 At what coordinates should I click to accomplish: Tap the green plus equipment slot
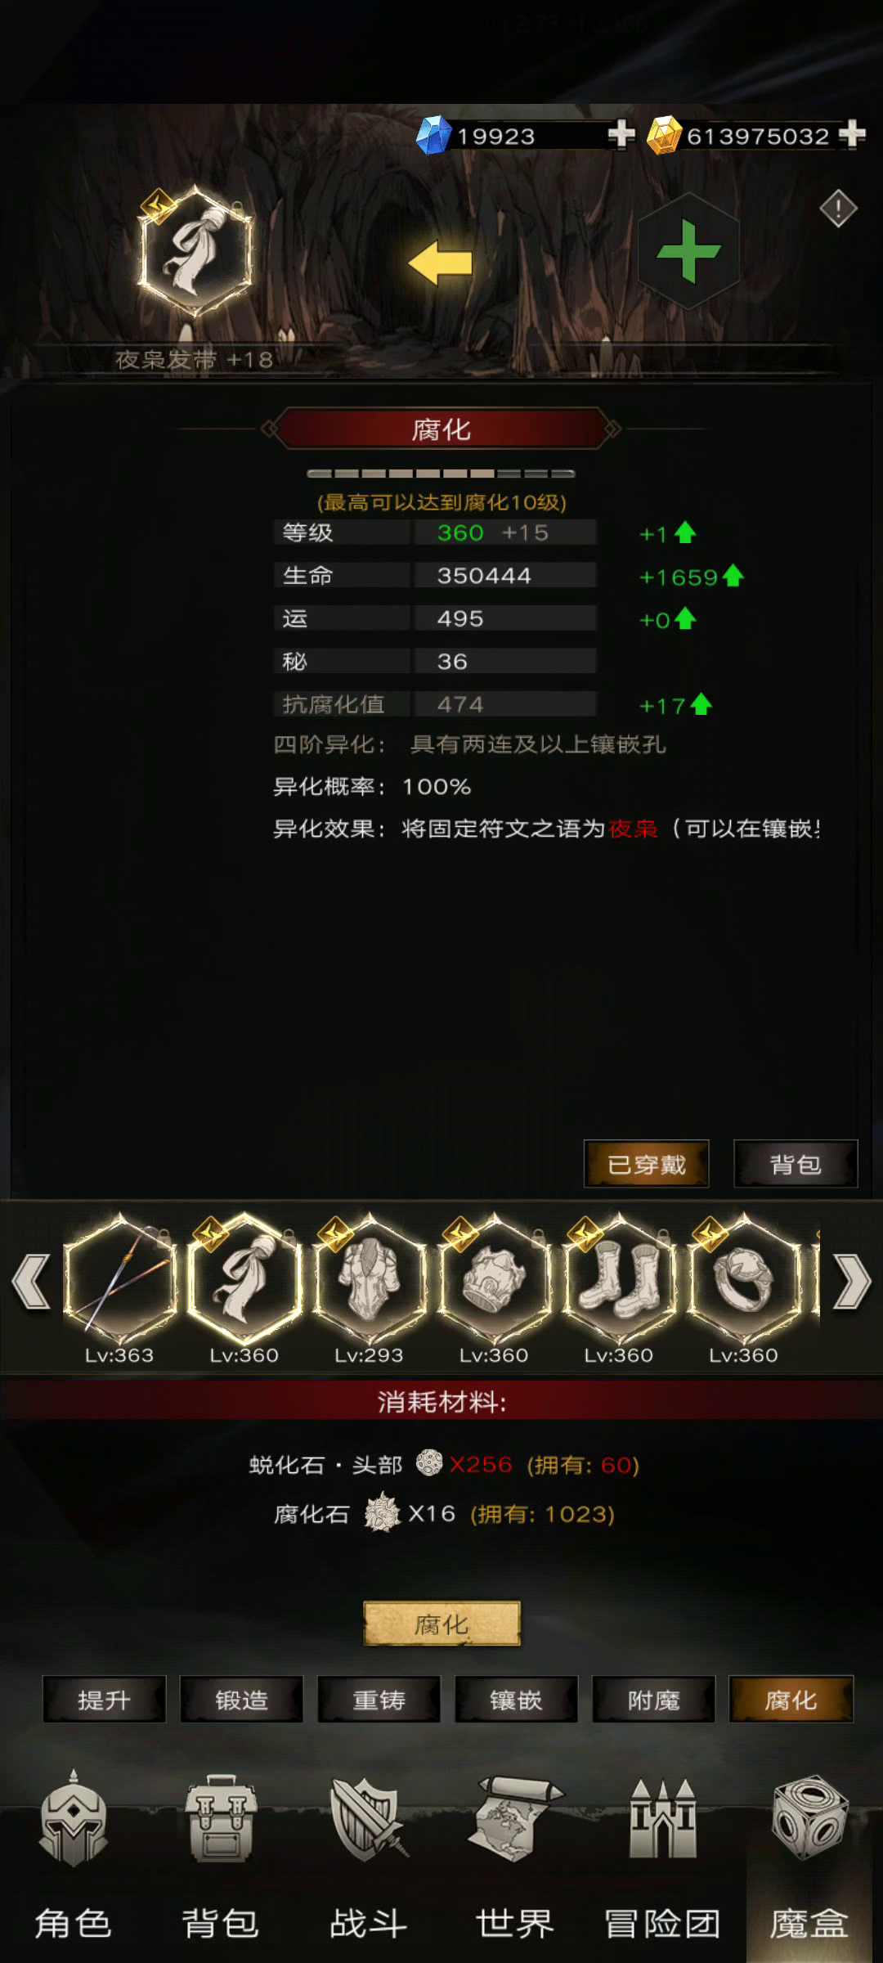(x=688, y=252)
